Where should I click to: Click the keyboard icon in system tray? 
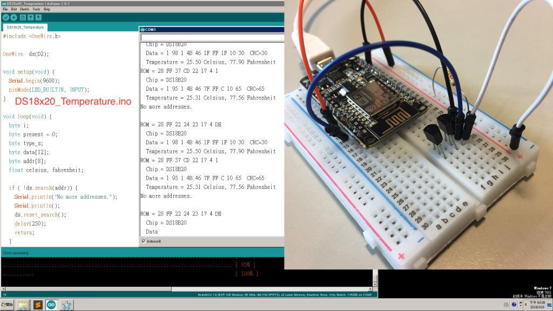(x=506, y=305)
